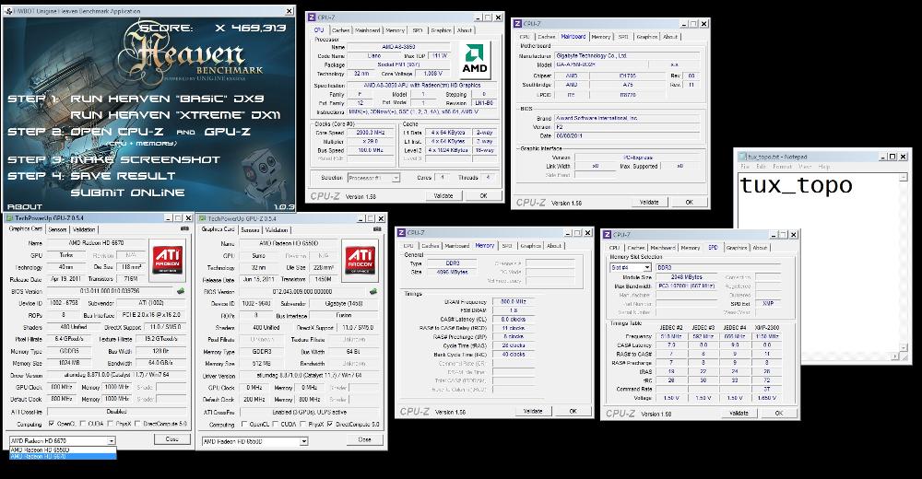
Task: Open Caches tab in the CPU-Z CPU tab window
Action: click(340, 30)
